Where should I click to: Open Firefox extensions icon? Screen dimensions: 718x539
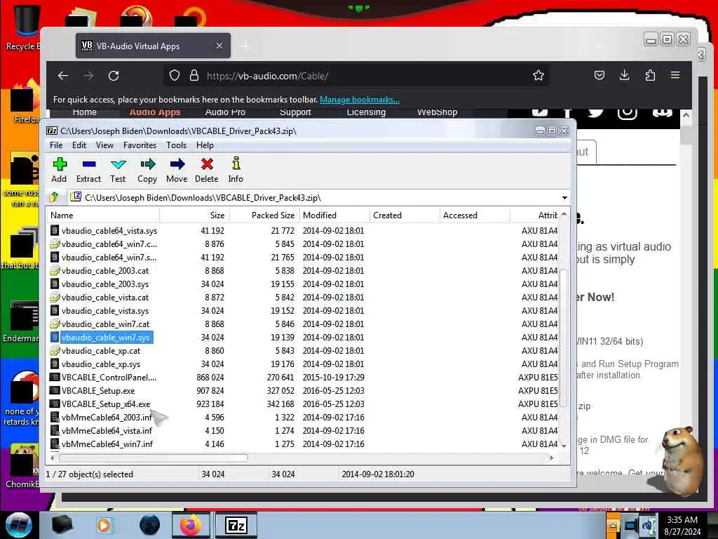point(650,75)
